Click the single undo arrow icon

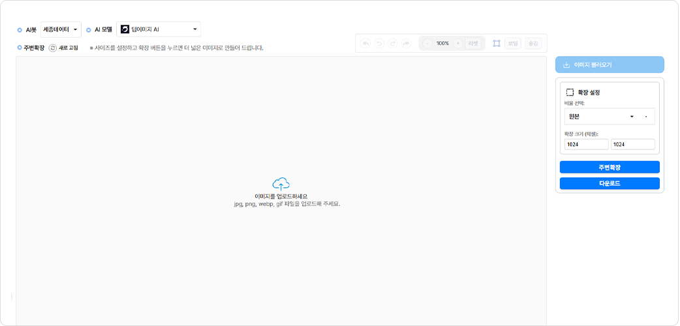379,44
